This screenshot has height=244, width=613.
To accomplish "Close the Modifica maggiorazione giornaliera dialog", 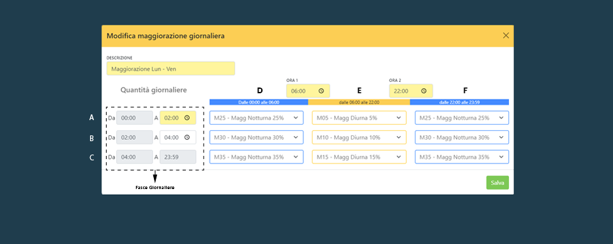I will click(x=506, y=36).
